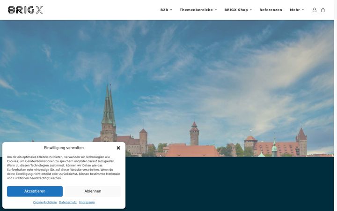
Task: Open the user account icon
Action: point(314,10)
